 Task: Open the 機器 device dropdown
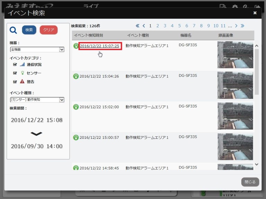[37, 49]
